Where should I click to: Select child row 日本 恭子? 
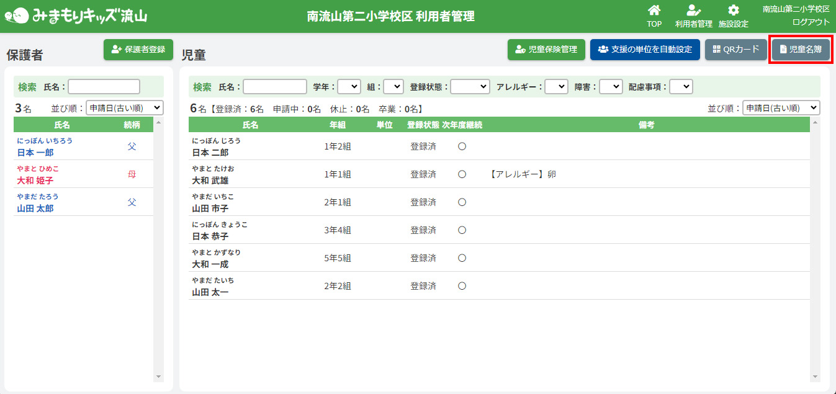click(210, 236)
